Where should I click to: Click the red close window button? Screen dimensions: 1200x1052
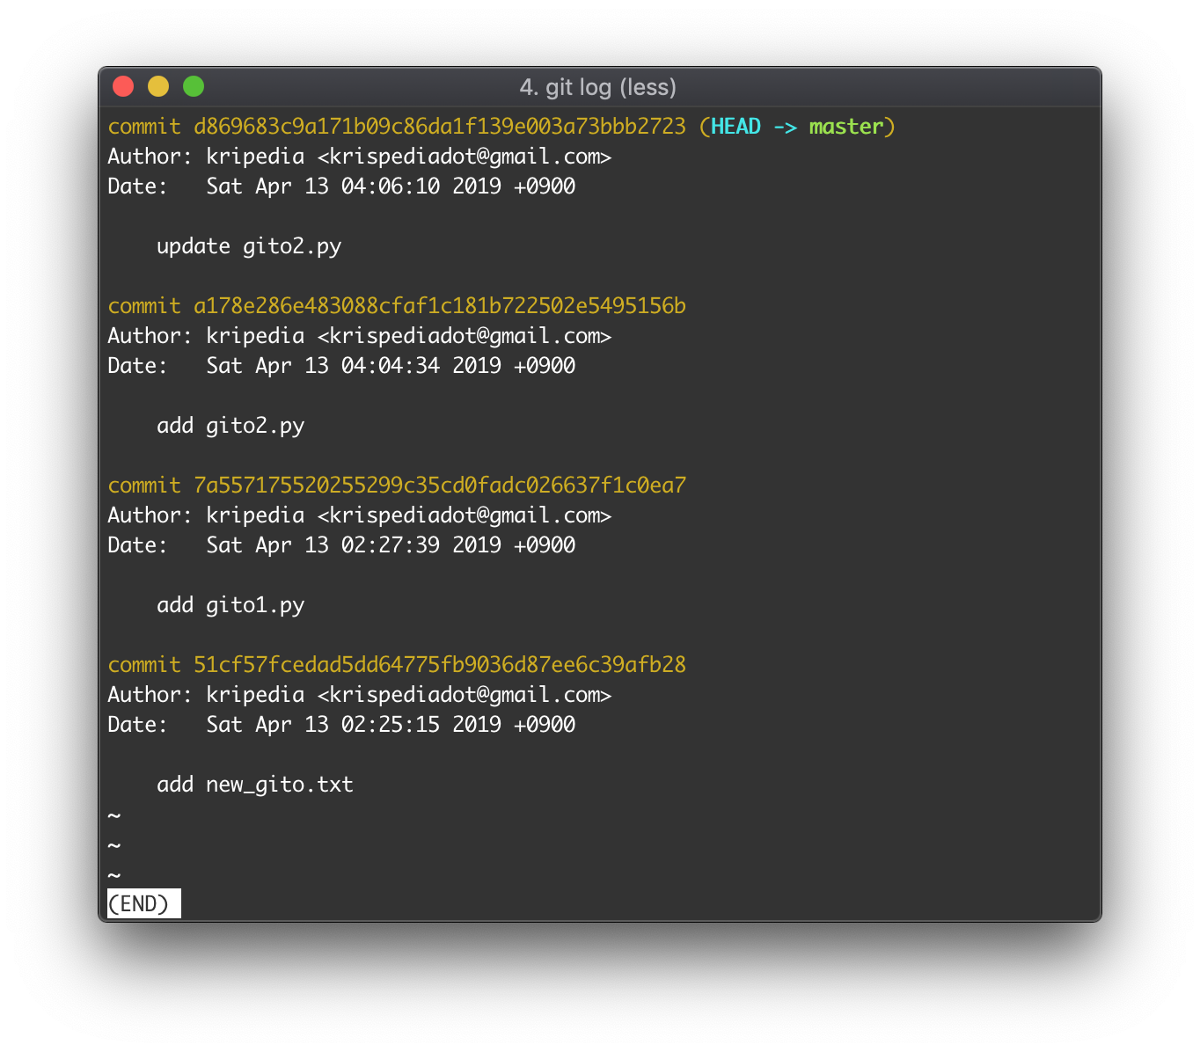(123, 86)
